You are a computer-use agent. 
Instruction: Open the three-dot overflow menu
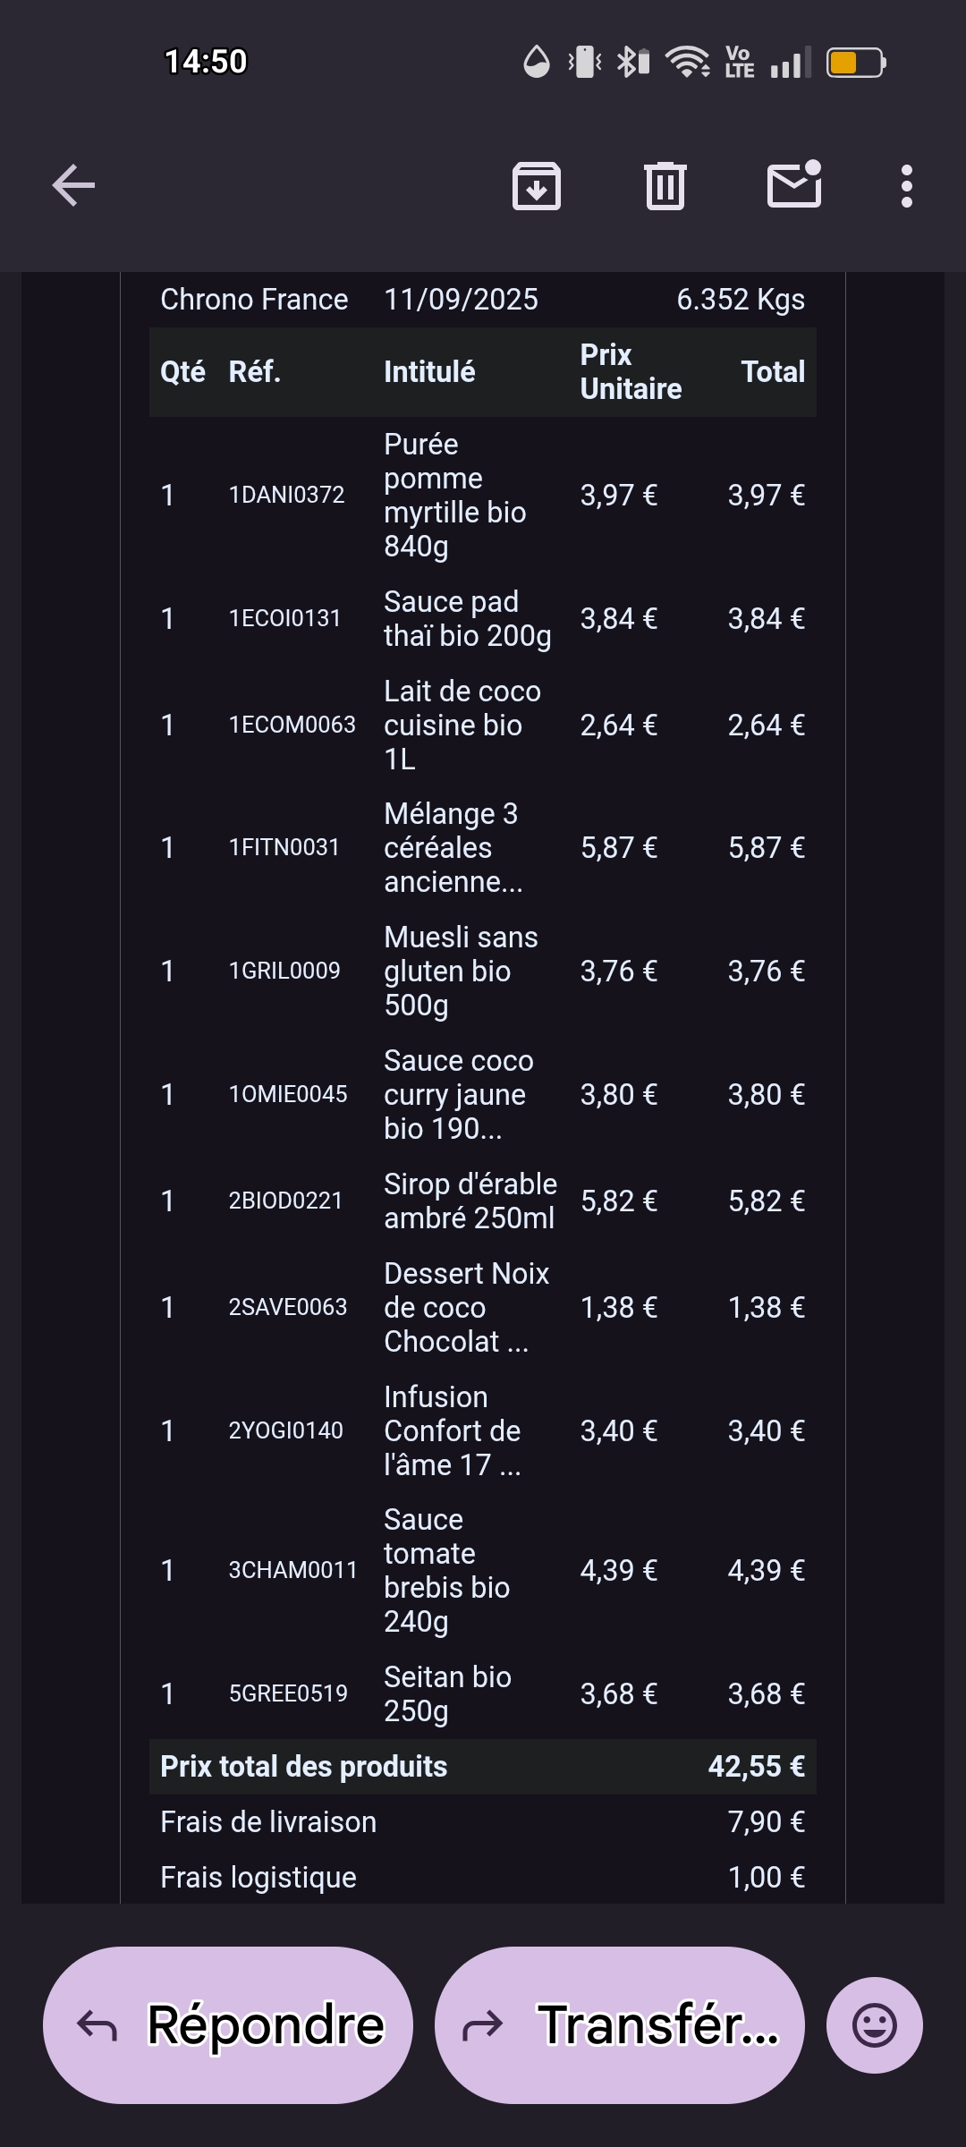click(x=907, y=186)
